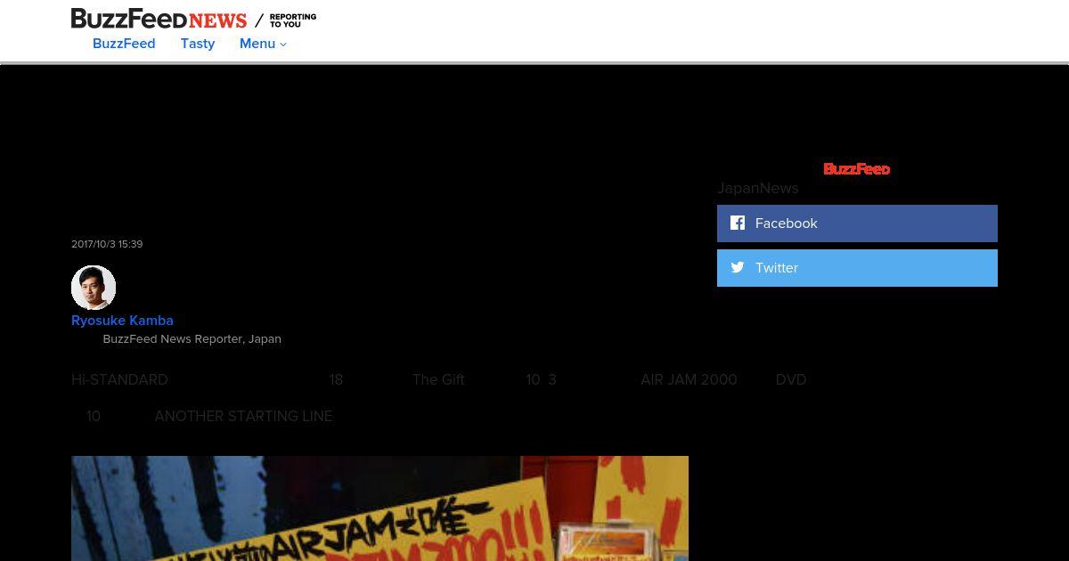Share article on Twitter button
This screenshot has height=561, width=1069.
tap(857, 268)
